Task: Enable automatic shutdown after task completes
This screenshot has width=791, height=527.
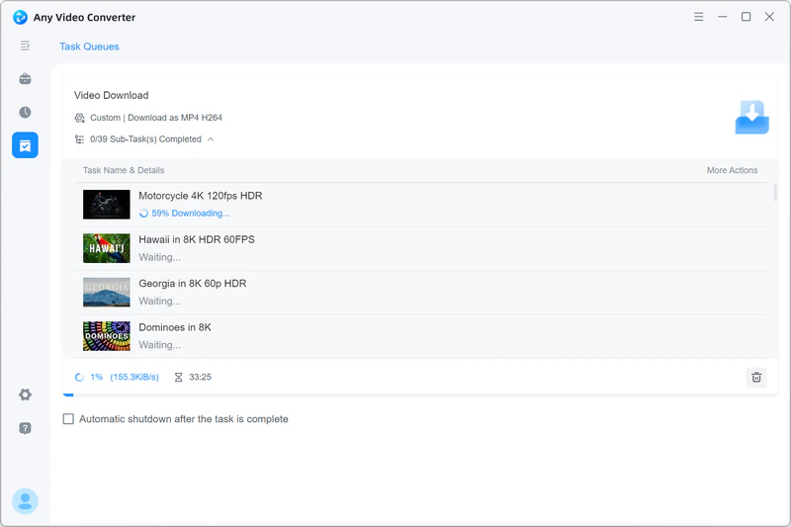Action: pyautogui.click(x=68, y=419)
